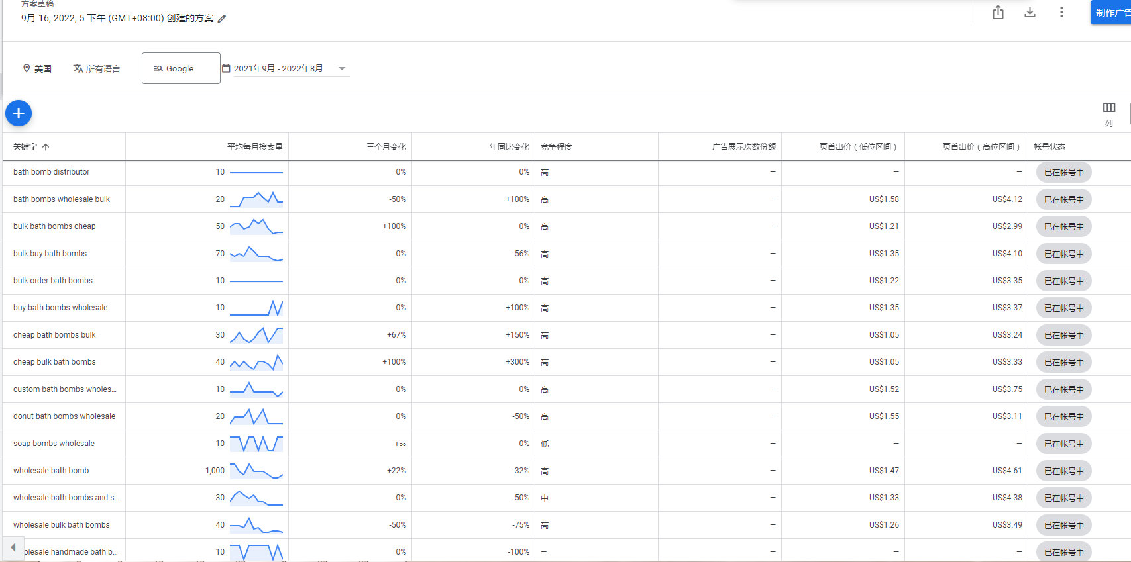Image resolution: width=1131 pixels, height=562 pixels.
Task: Open the three-dot more options menu
Action: tap(1061, 12)
